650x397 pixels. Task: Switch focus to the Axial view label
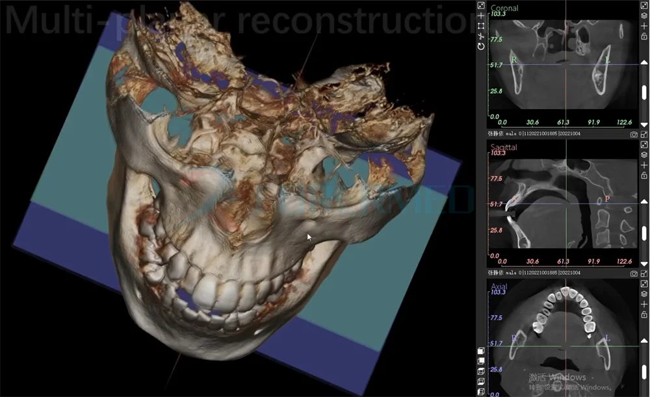pyautogui.click(x=500, y=286)
